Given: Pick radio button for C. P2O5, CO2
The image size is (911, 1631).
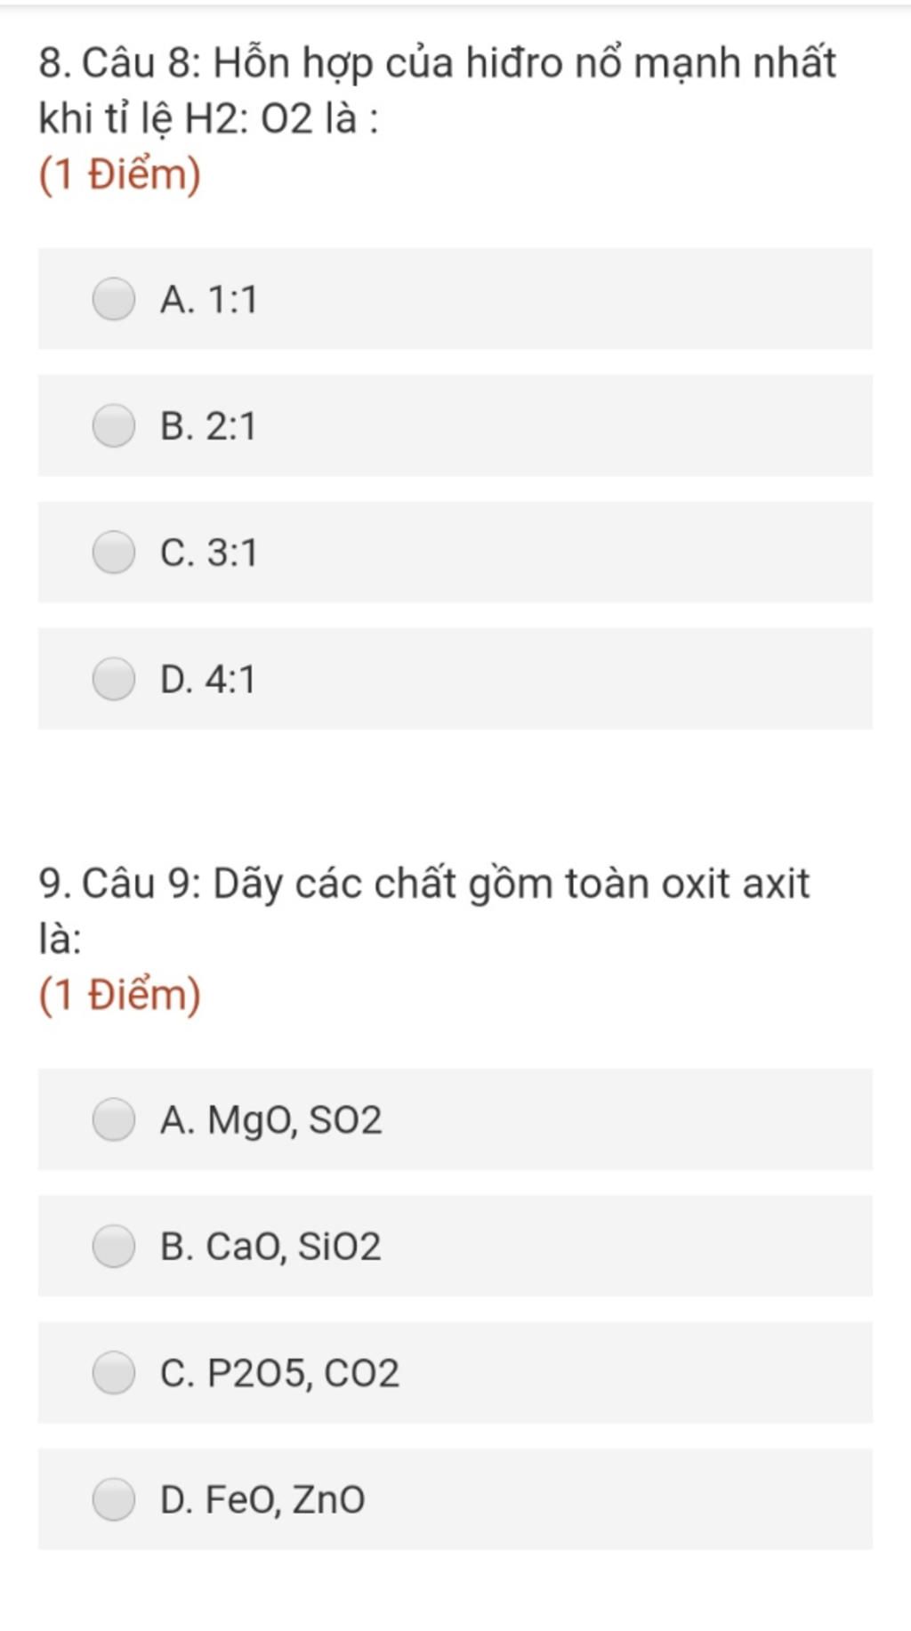Looking at the screenshot, I should tap(114, 1372).
